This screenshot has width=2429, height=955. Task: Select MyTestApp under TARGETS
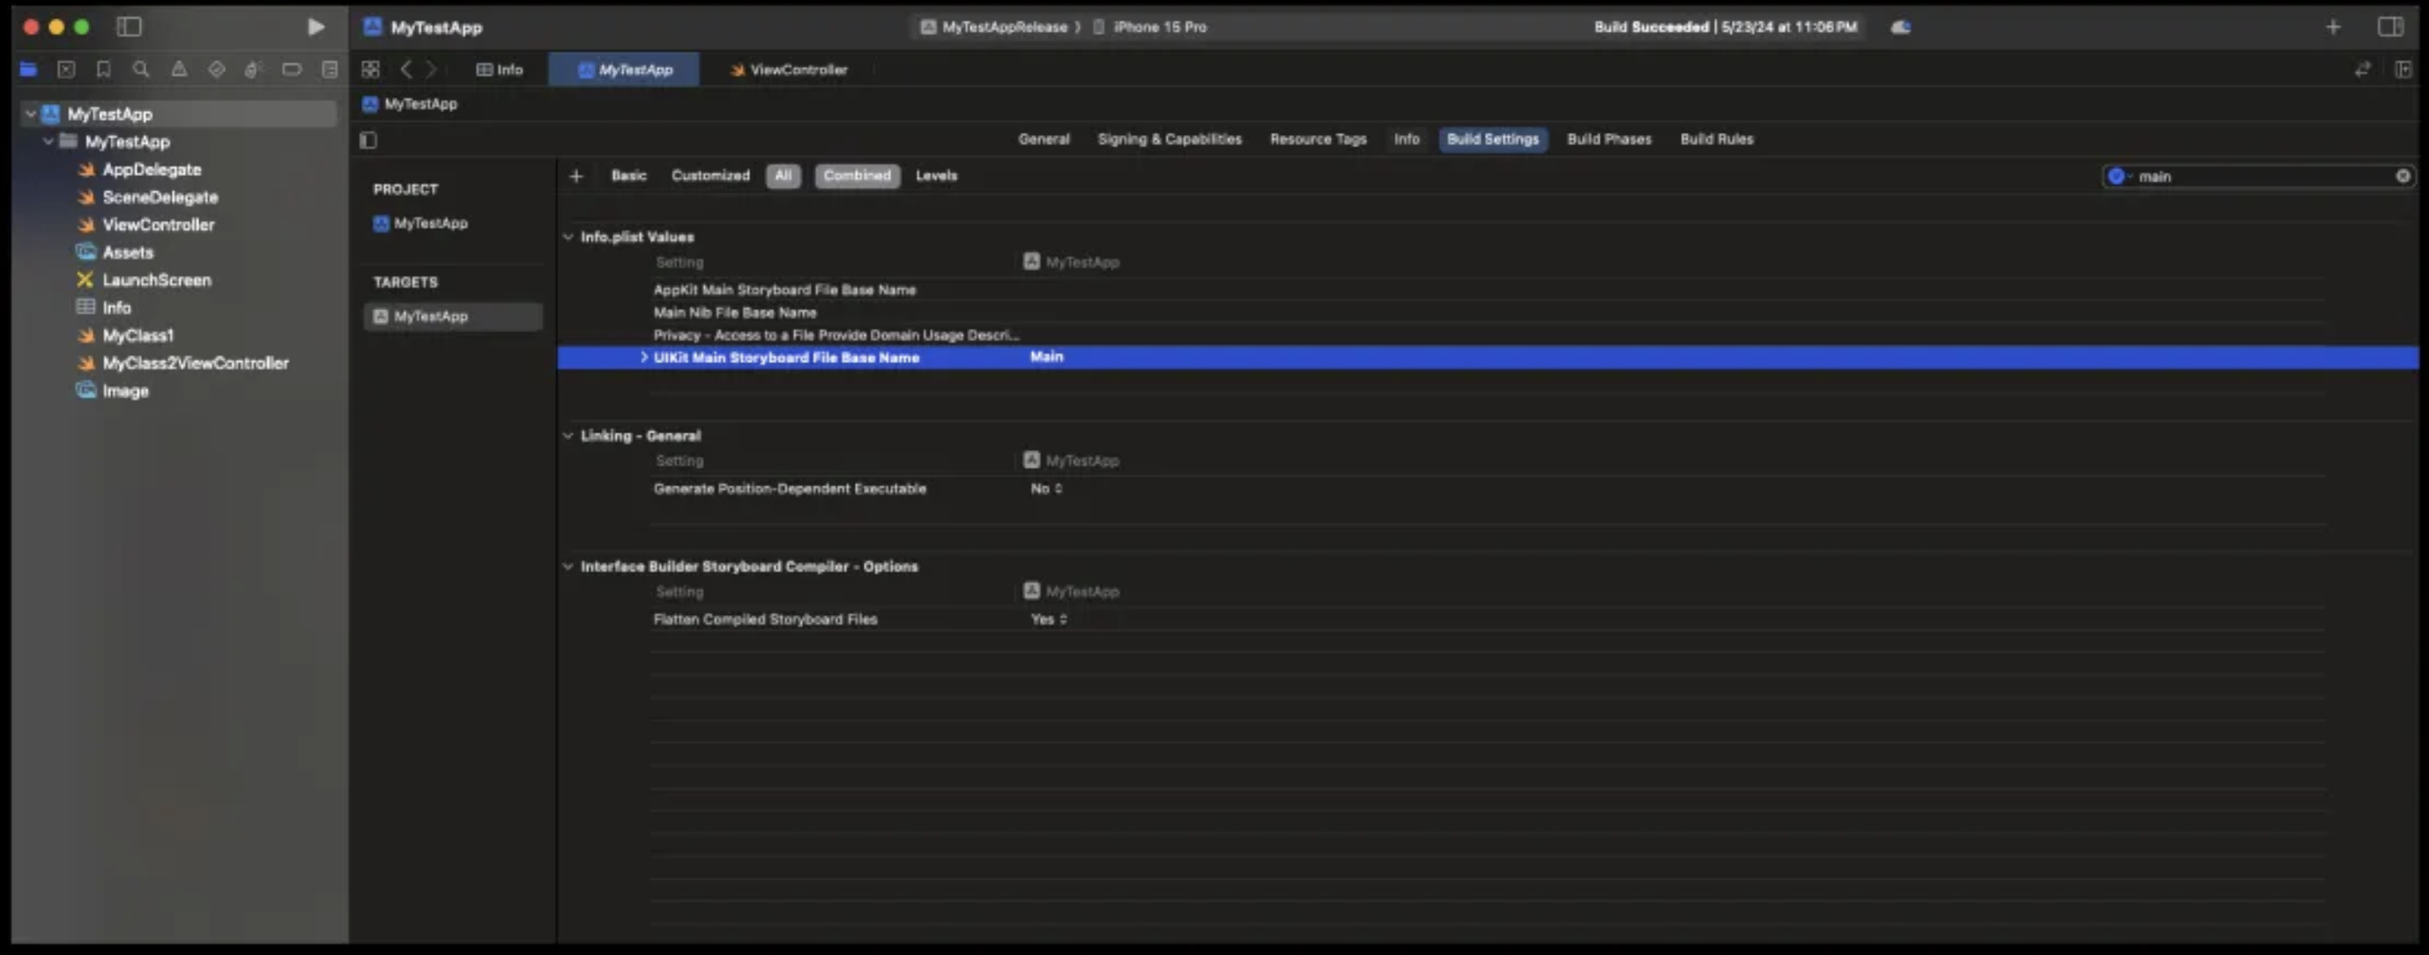coord(453,315)
